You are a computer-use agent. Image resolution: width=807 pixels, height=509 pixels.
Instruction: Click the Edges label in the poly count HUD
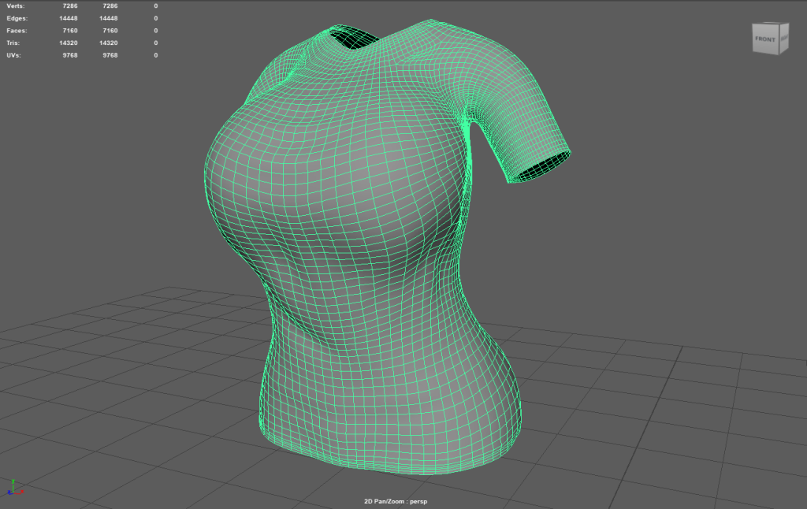[x=15, y=18]
